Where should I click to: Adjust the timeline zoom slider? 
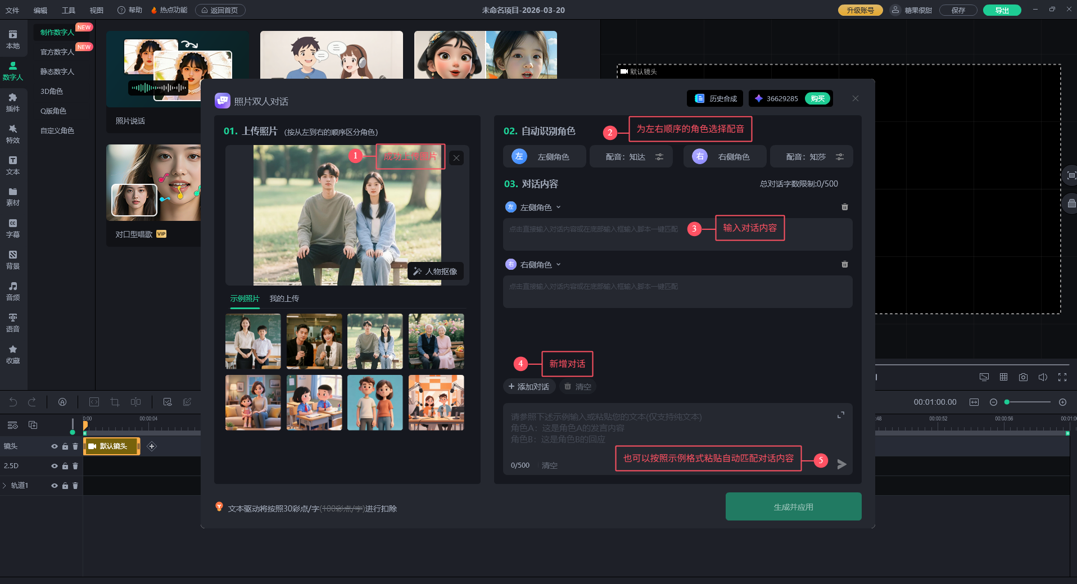pos(1028,402)
